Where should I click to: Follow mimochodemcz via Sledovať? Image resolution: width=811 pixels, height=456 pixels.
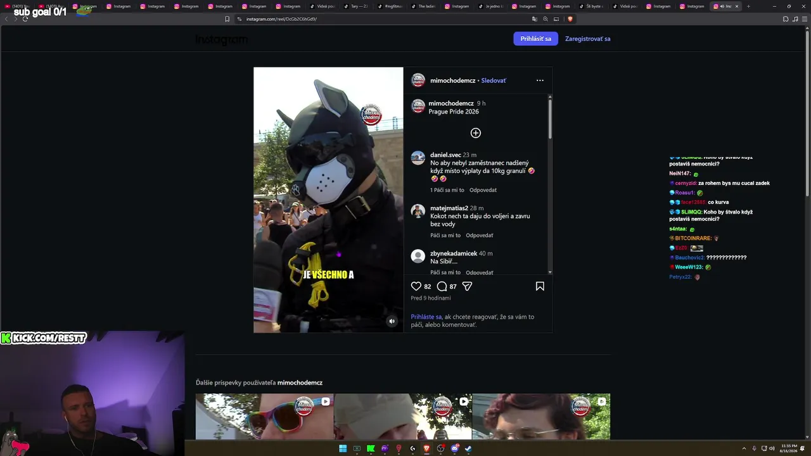[x=494, y=80]
